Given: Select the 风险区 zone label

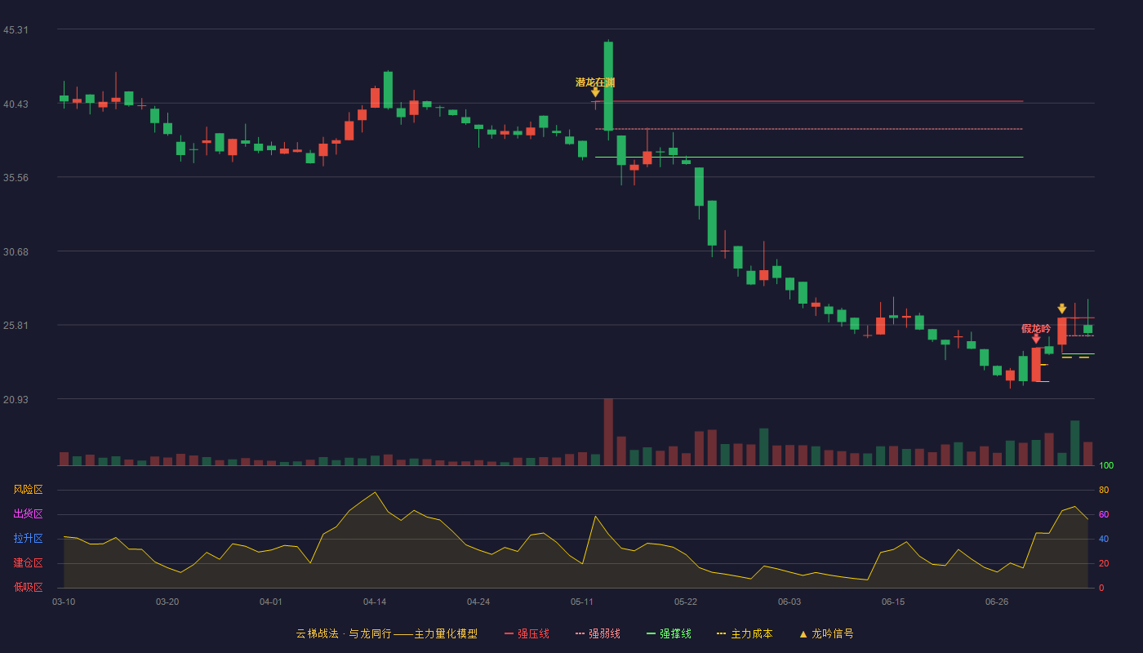Looking at the screenshot, I should click(28, 490).
